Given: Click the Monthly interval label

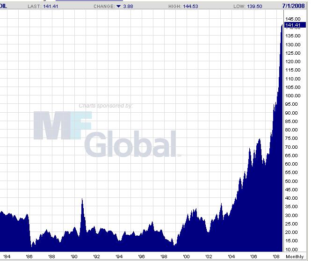Looking at the screenshot, I should click(x=295, y=257).
